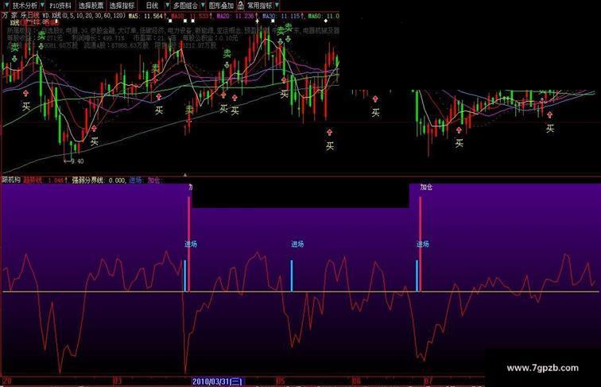Click the MA20 value label in purple
The image size is (601, 387).
tap(235, 16)
